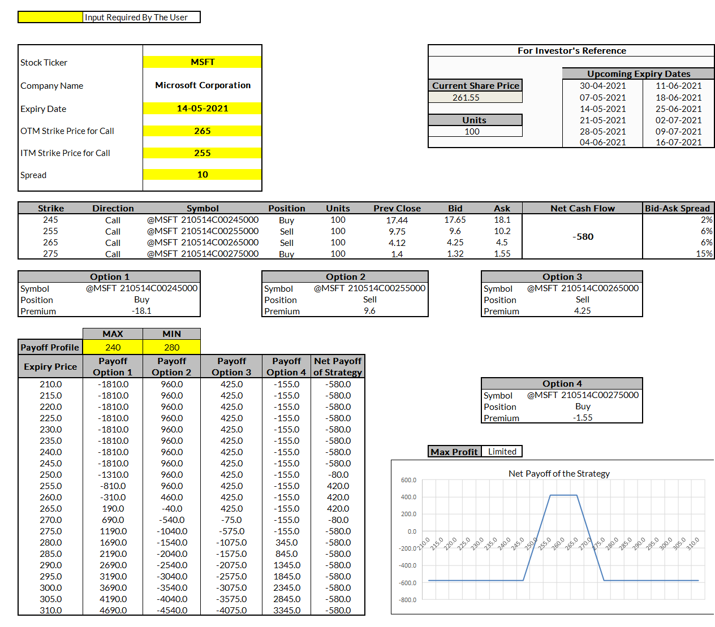Click the 'Strike' column header
Viewport: 715px width, 627px height.
tap(51, 209)
